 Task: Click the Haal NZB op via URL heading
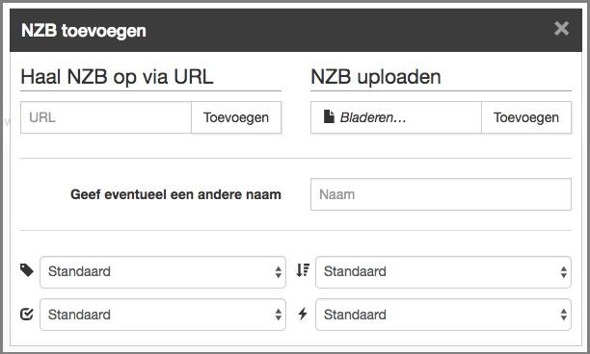[117, 77]
